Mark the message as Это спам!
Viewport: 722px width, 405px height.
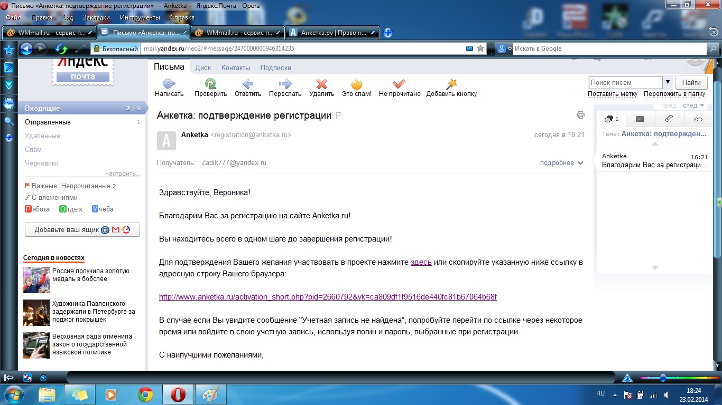(357, 83)
